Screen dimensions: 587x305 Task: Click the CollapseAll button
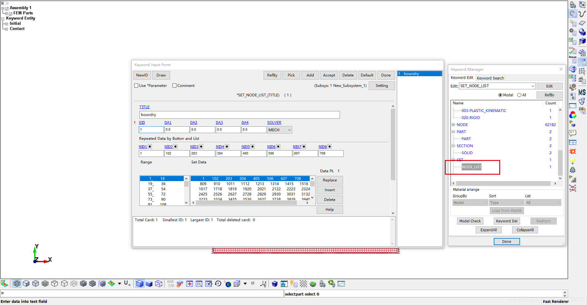525,230
